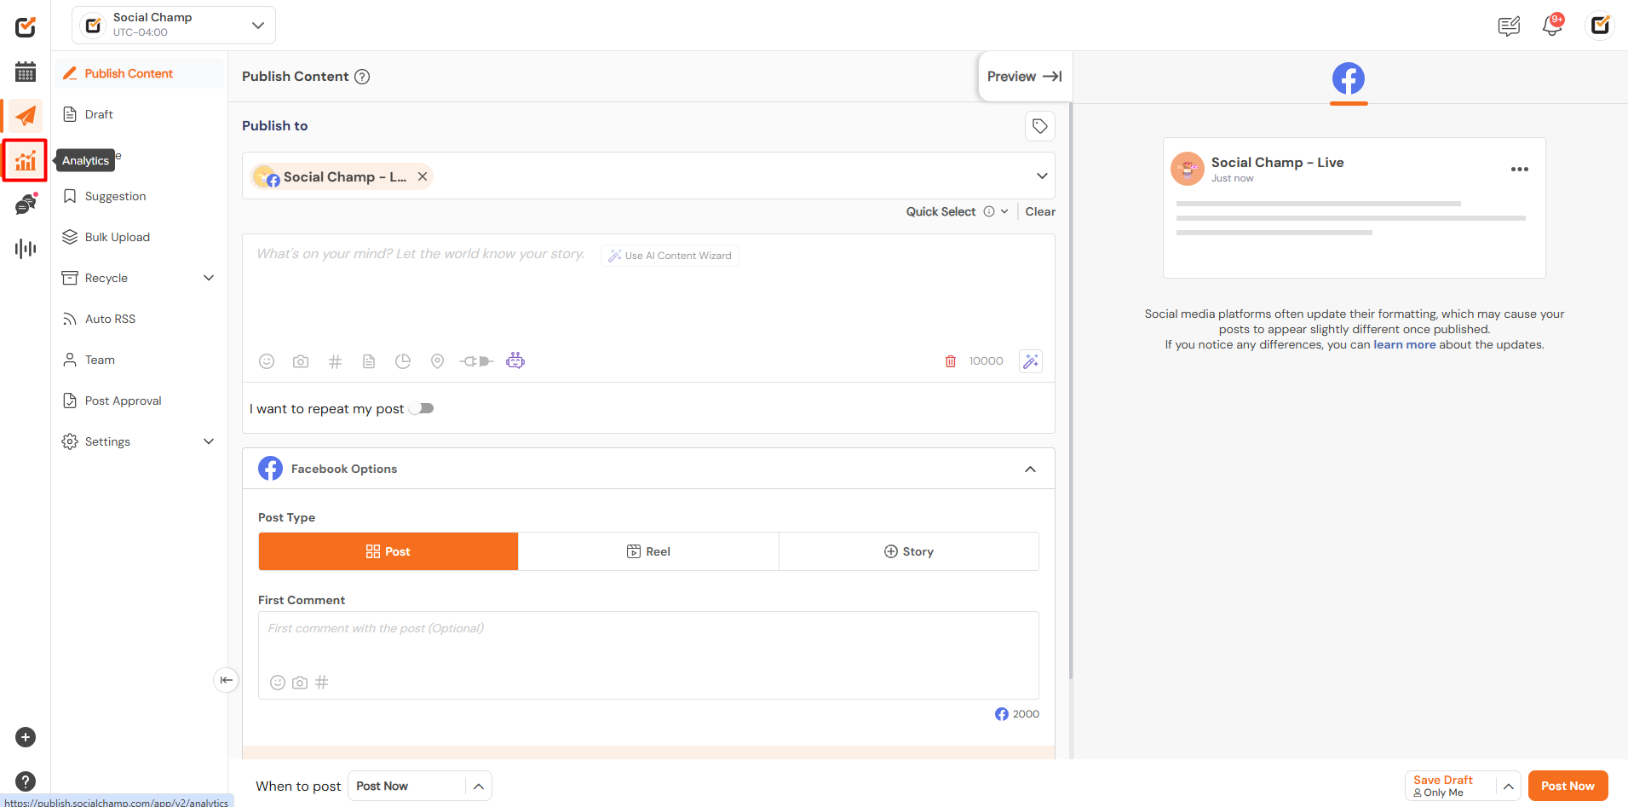Viewport: 1628px width, 807px height.
Task: Follow the learn more link
Action: coord(1404,344)
